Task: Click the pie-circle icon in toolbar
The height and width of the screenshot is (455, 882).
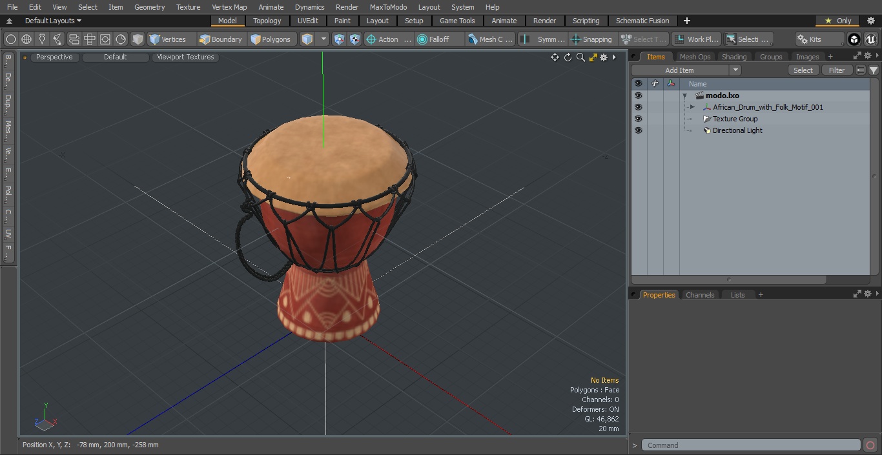Action: click(x=121, y=39)
